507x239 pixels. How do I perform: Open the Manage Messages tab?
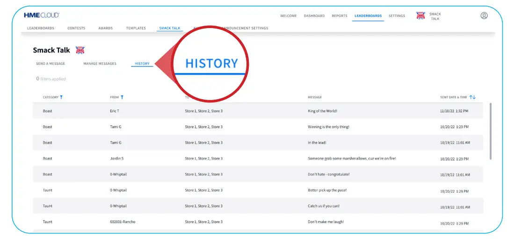coord(100,64)
